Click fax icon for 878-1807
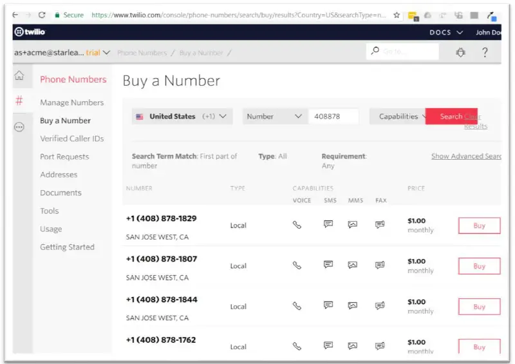515x364 pixels. pos(380,265)
